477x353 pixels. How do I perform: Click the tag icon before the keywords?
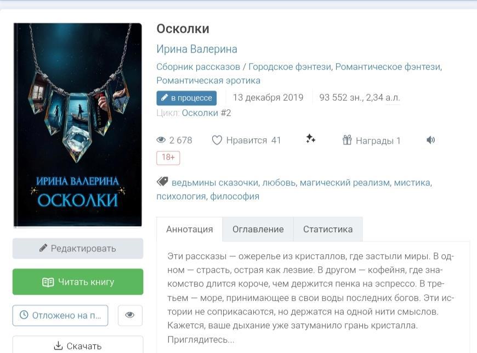(162, 182)
